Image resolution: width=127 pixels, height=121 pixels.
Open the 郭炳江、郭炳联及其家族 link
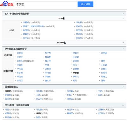(33, 26)
